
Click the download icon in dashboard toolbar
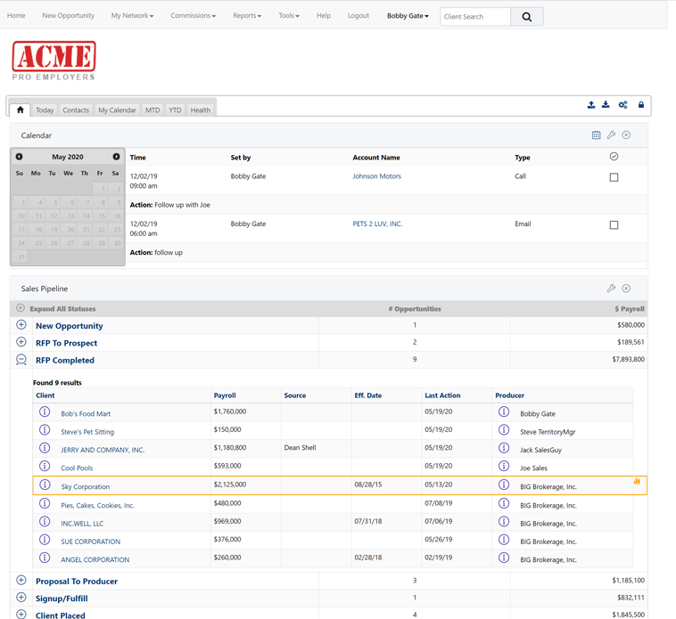coord(606,105)
